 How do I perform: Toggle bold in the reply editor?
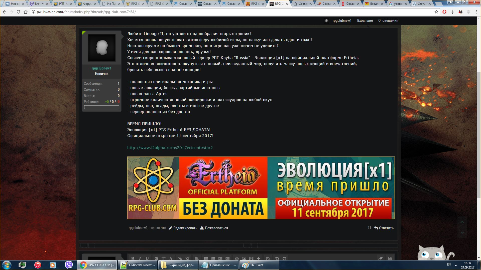(133, 258)
